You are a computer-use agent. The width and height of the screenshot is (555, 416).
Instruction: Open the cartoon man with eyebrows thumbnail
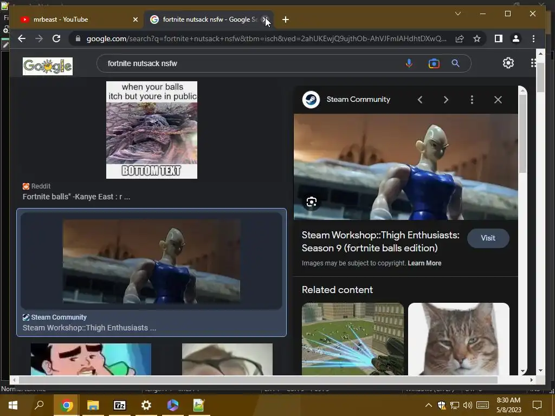91,359
